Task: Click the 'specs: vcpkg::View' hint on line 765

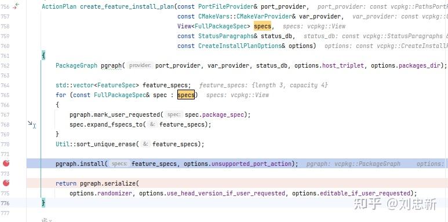Action: click(x=238, y=95)
